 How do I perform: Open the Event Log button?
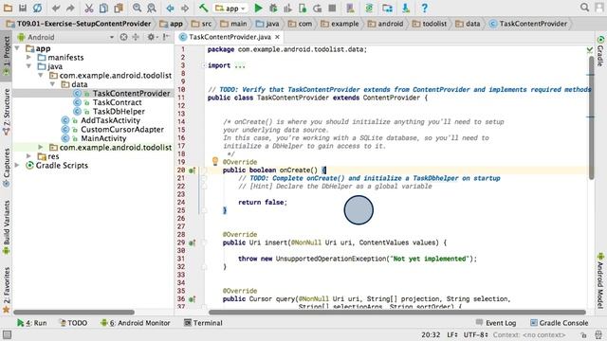point(496,323)
